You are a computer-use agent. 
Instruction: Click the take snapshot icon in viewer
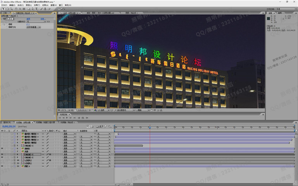pyautogui.click(x=90, y=110)
